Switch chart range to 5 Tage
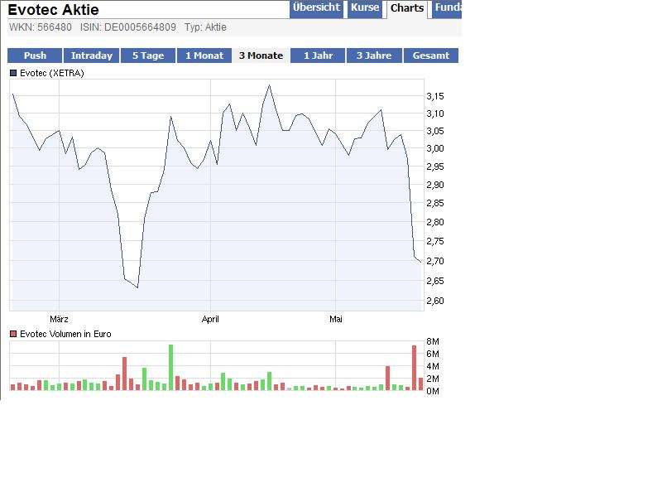This screenshot has width=662, height=497. (x=148, y=55)
